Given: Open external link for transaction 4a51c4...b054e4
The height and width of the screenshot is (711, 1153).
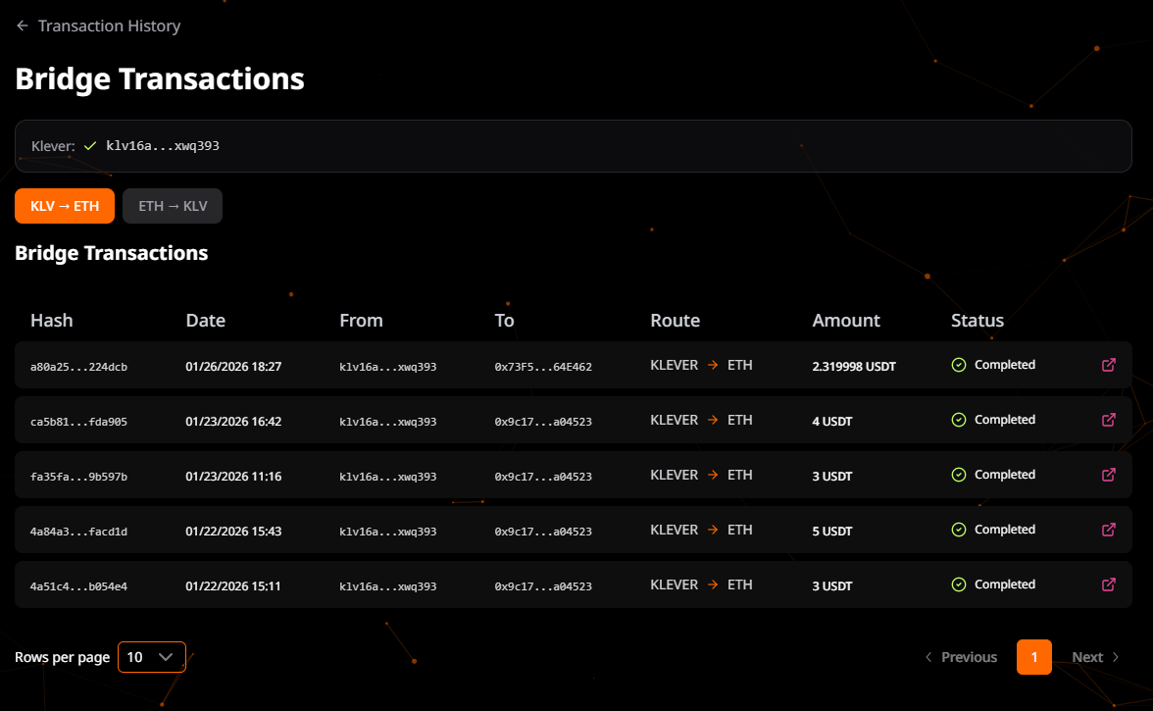Looking at the screenshot, I should point(1109,584).
